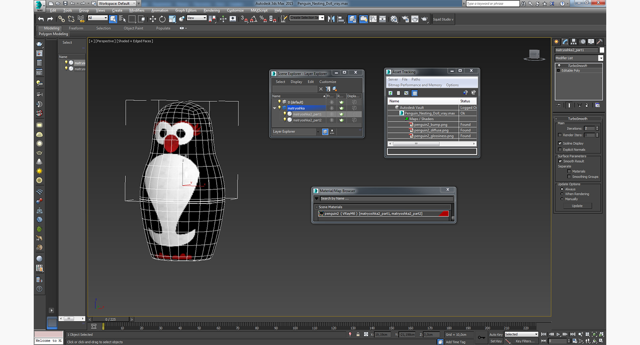
Task: Switch to the Object Paint ribbon tab
Action: (x=133, y=28)
